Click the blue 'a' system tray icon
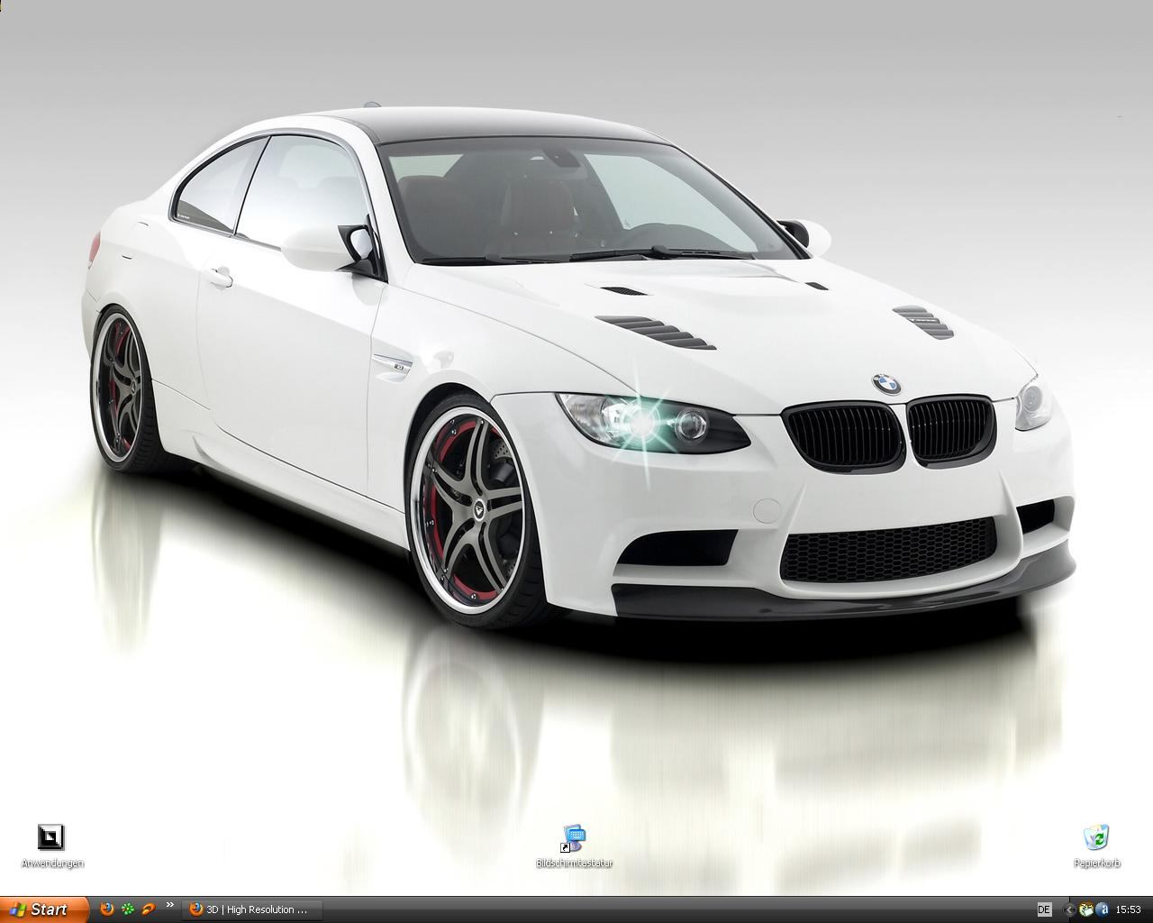This screenshot has width=1153, height=923. point(1102,909)
